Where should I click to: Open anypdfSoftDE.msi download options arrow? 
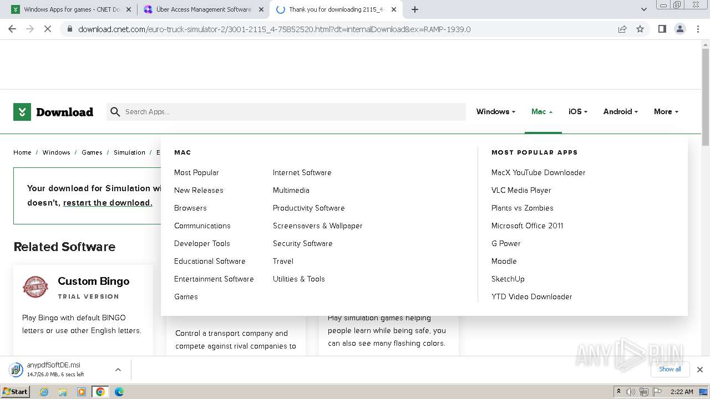pos(118,370)
